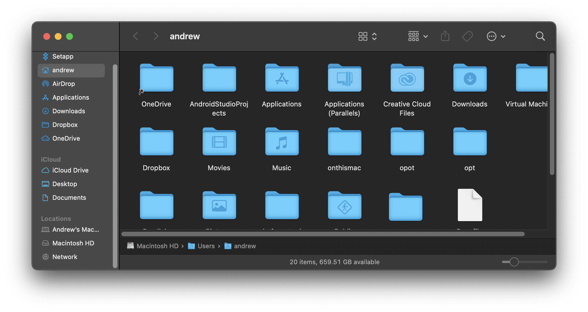This screenshot has height=312, width=588.
Task: Go forward with the right chevron
Action: [x=156, y=36]
